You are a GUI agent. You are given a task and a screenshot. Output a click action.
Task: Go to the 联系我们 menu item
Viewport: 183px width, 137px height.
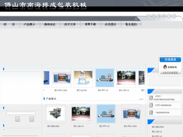(x=131, y=24)
